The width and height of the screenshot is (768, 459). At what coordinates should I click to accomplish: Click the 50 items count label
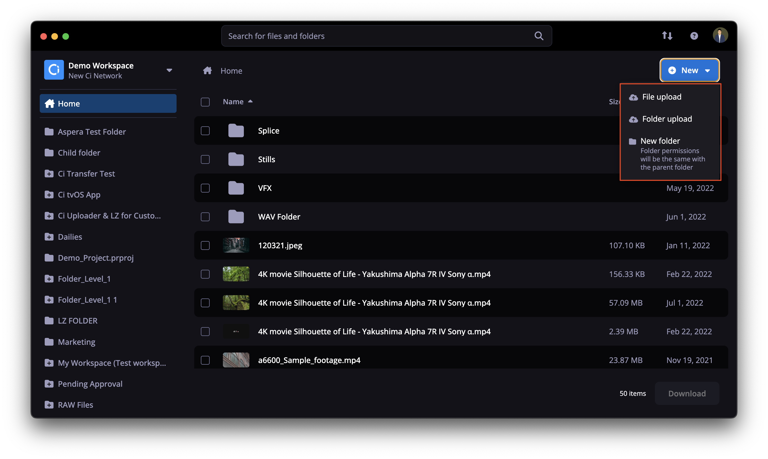pos(633,393)
